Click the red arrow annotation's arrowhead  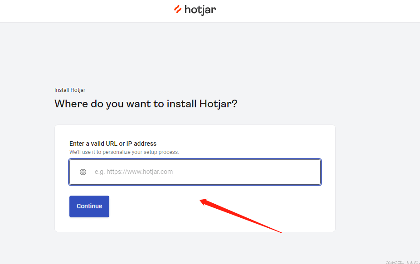(x=204, y=202)
